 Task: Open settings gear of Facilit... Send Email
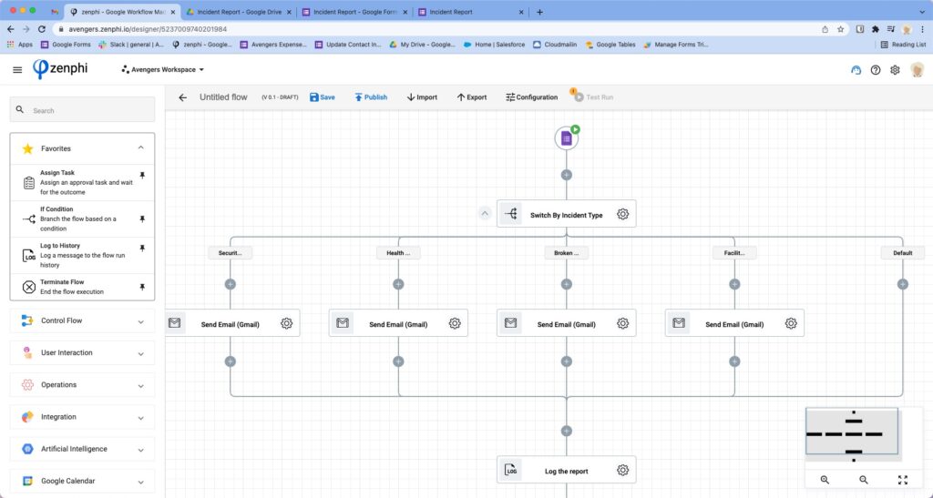(791, 323)
